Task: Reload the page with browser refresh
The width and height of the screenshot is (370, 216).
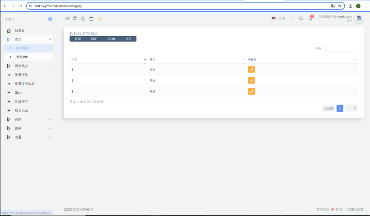Action: point(21,6)
